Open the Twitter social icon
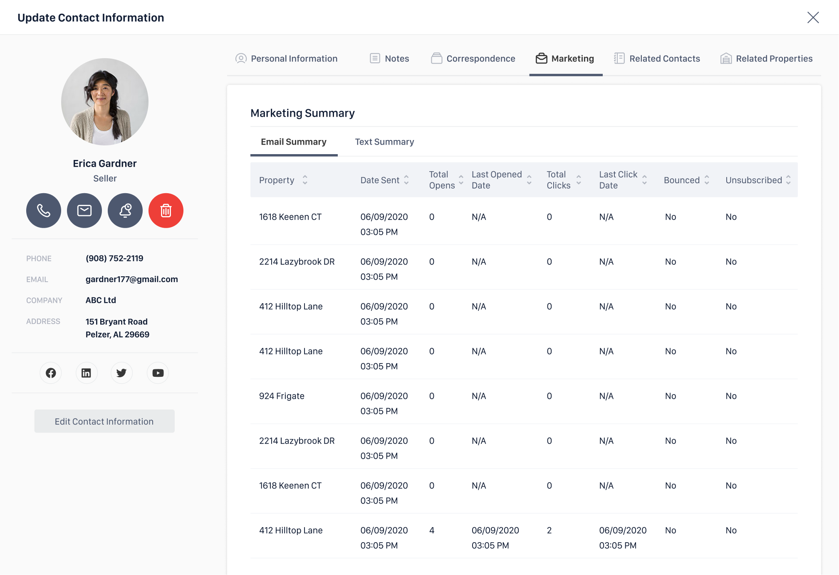 tap(121, 373)
